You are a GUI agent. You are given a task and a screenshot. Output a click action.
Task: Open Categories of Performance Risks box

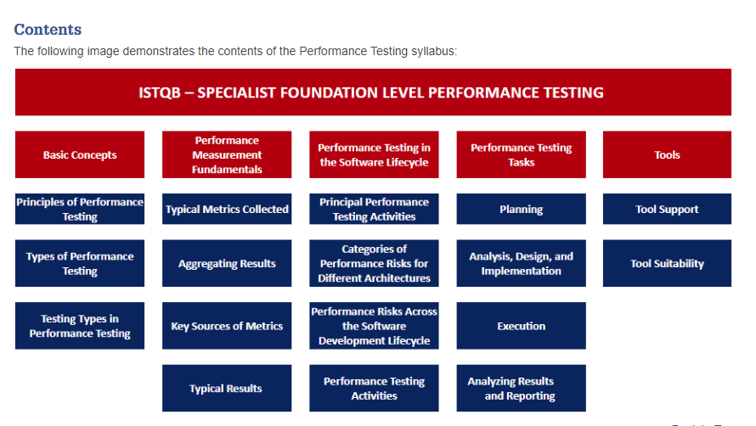tap(374, 263)
